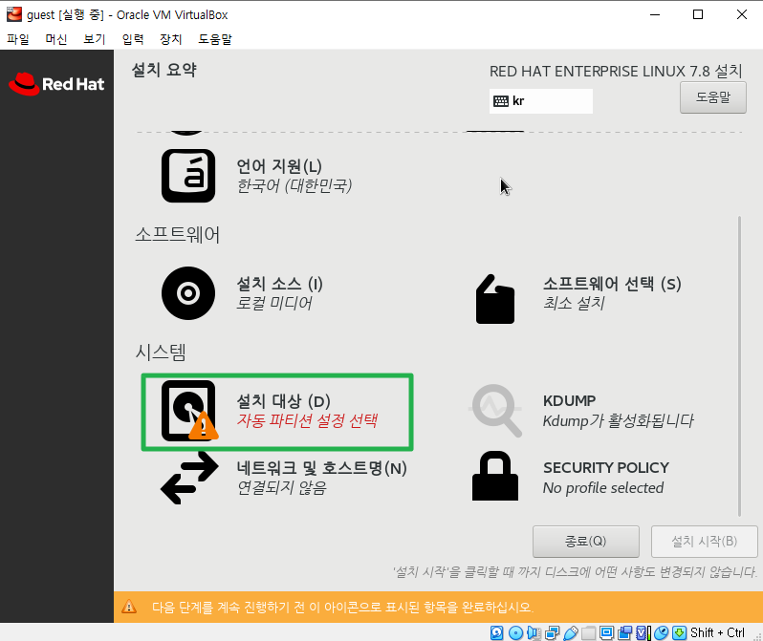This screenshot has height=641, width=763.
Task: Click the VirtualBox window title icon
Action: click(14, 14)
